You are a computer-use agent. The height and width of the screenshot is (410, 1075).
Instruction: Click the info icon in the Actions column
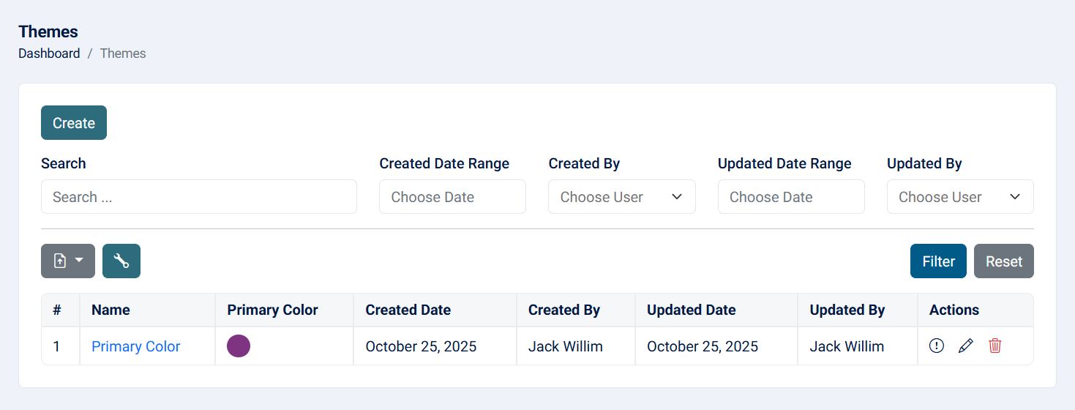(937, 346)
